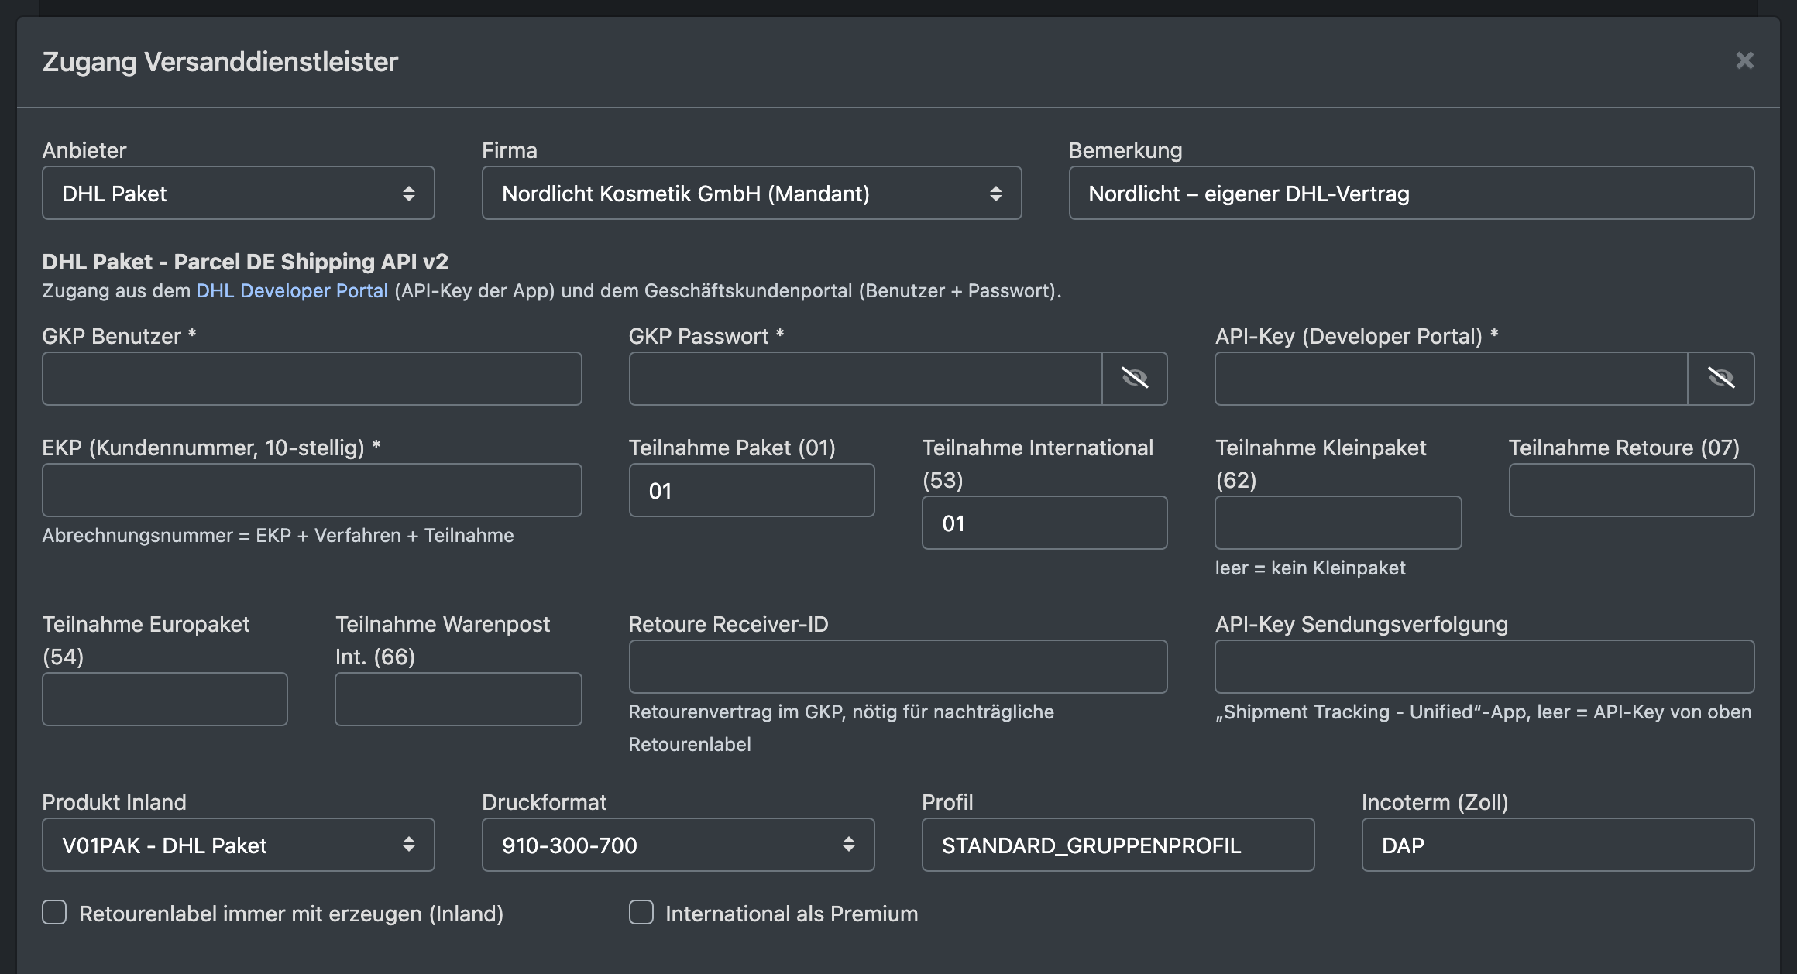
Task: Click the hint 'leer = kein Kleinpaket'
Action: pos(1310,568)
